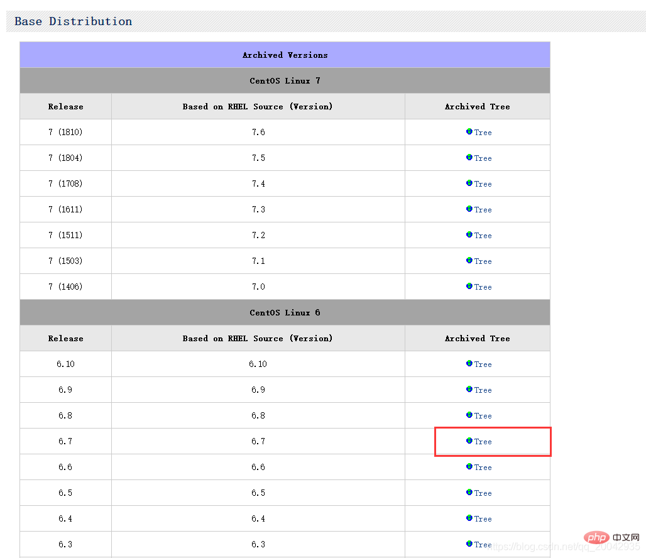Click the globe icon in the 7 (1708) row
Viewport: 646px width, 558px height.
(469, 183)
